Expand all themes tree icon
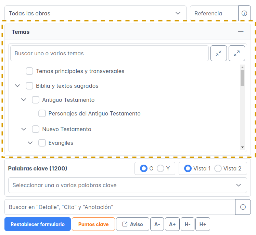 click(x=236, y=53)
